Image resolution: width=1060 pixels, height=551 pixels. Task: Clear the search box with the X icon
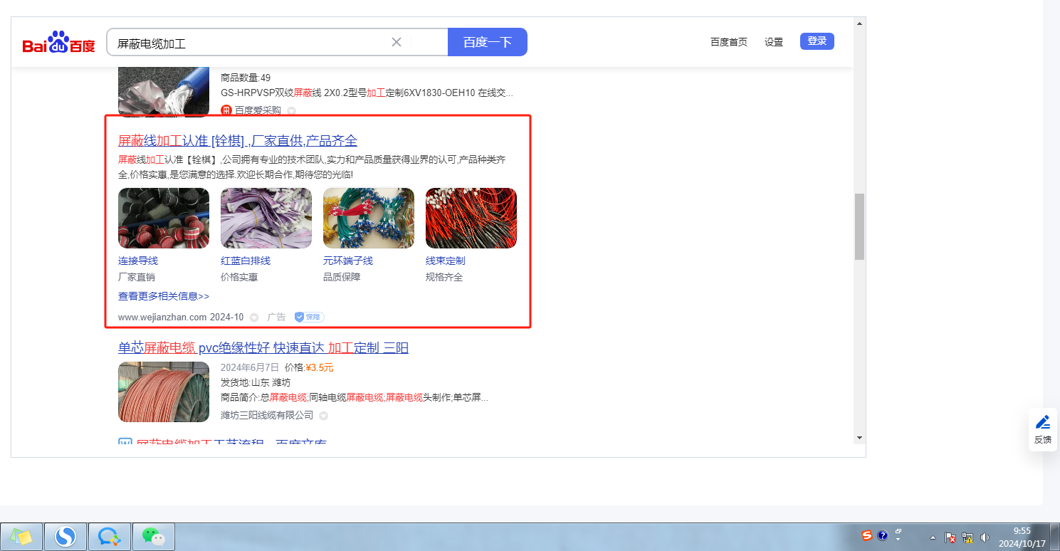pos(397,42)
